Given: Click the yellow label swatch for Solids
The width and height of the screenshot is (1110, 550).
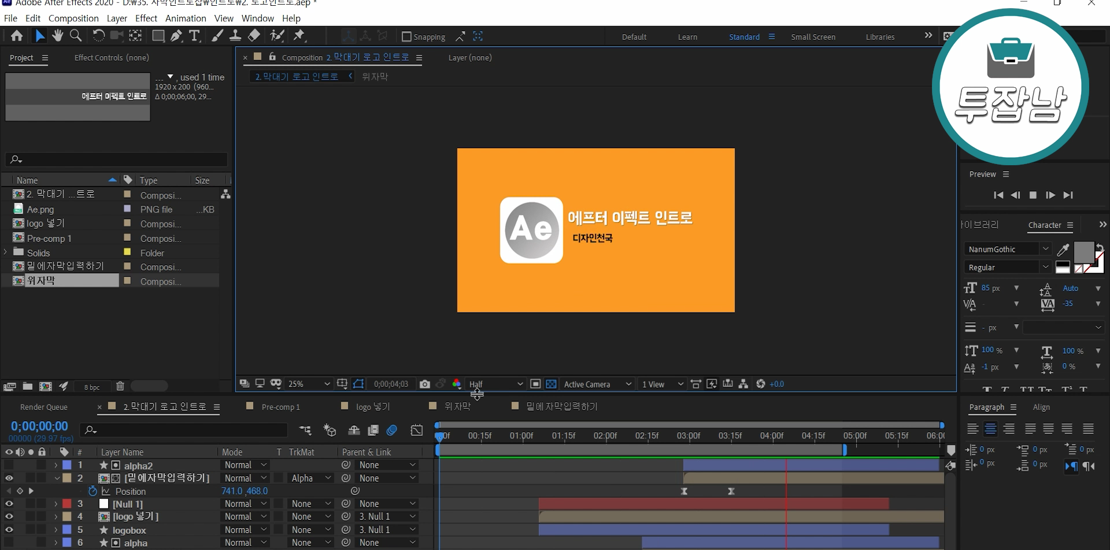Looking at the screenshot, I should [x=127, y=252].
